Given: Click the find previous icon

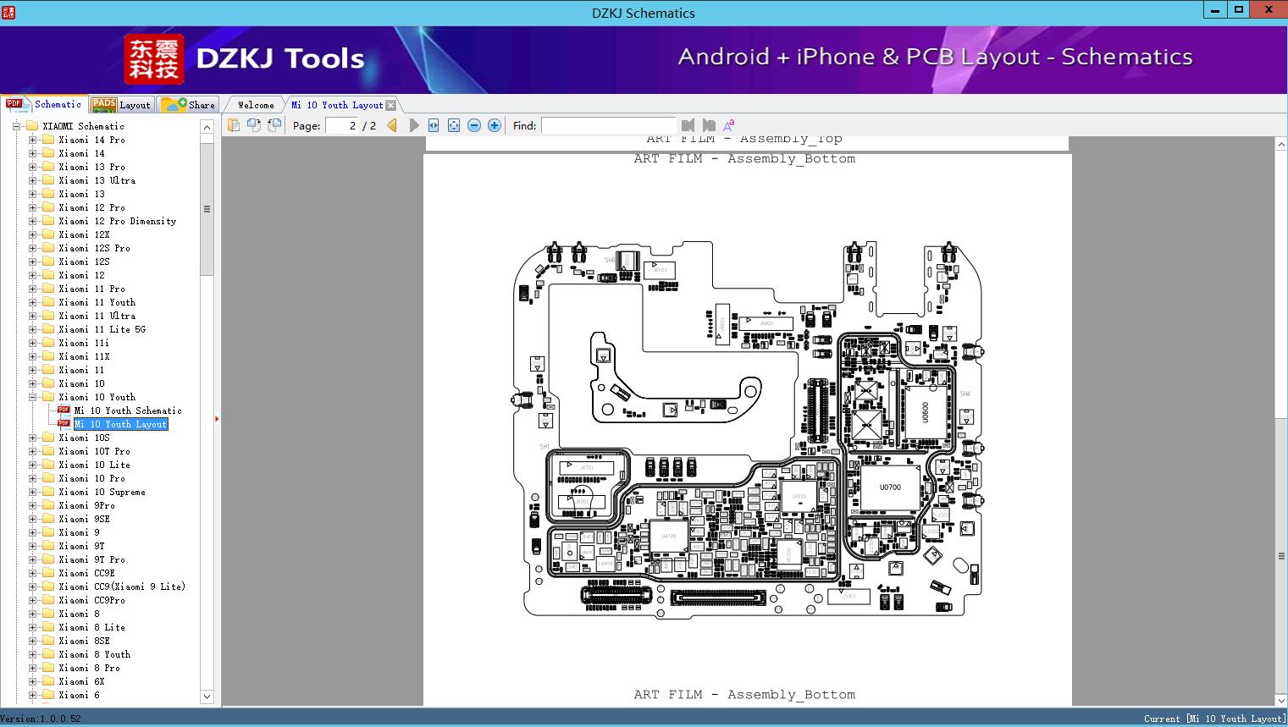Looking at the screenshot, I should coord(688,125).
